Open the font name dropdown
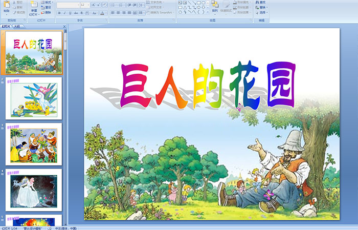The height and width of the screenshot is (230, 358). 78,5
